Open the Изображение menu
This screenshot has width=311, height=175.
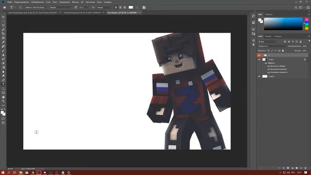pyautogui.click(x=37, y=2)
